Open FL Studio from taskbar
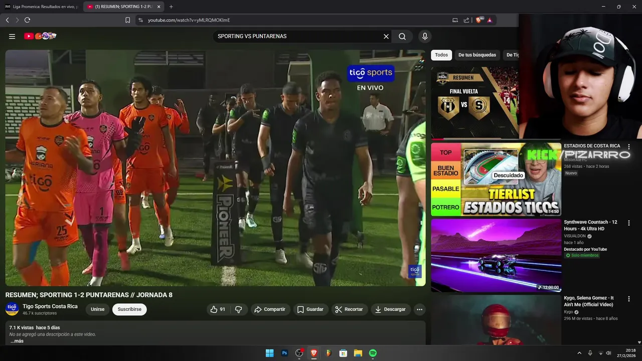 tap(329, 353)
